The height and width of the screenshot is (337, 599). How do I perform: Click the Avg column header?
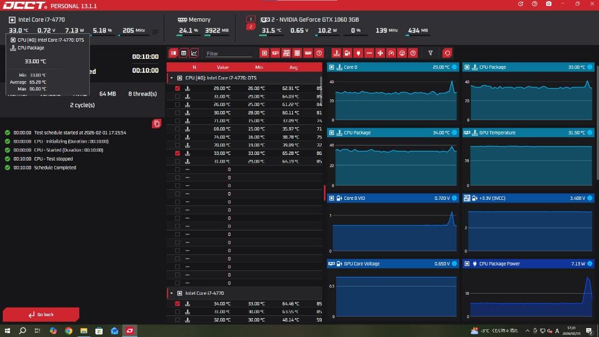click(x=293, y=67)
